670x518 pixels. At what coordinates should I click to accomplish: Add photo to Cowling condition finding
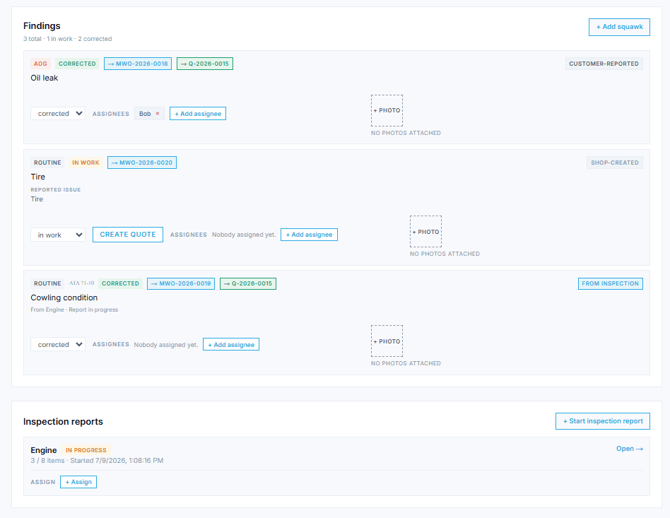point(387,341)
